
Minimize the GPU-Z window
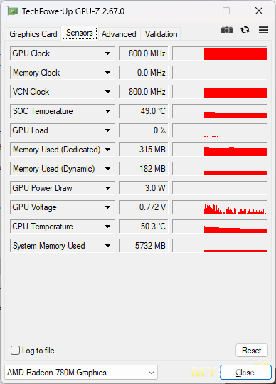[194, 11]
